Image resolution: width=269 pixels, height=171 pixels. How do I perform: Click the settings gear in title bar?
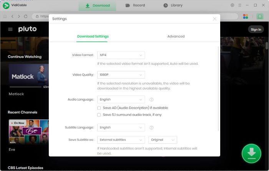(232, 5)
